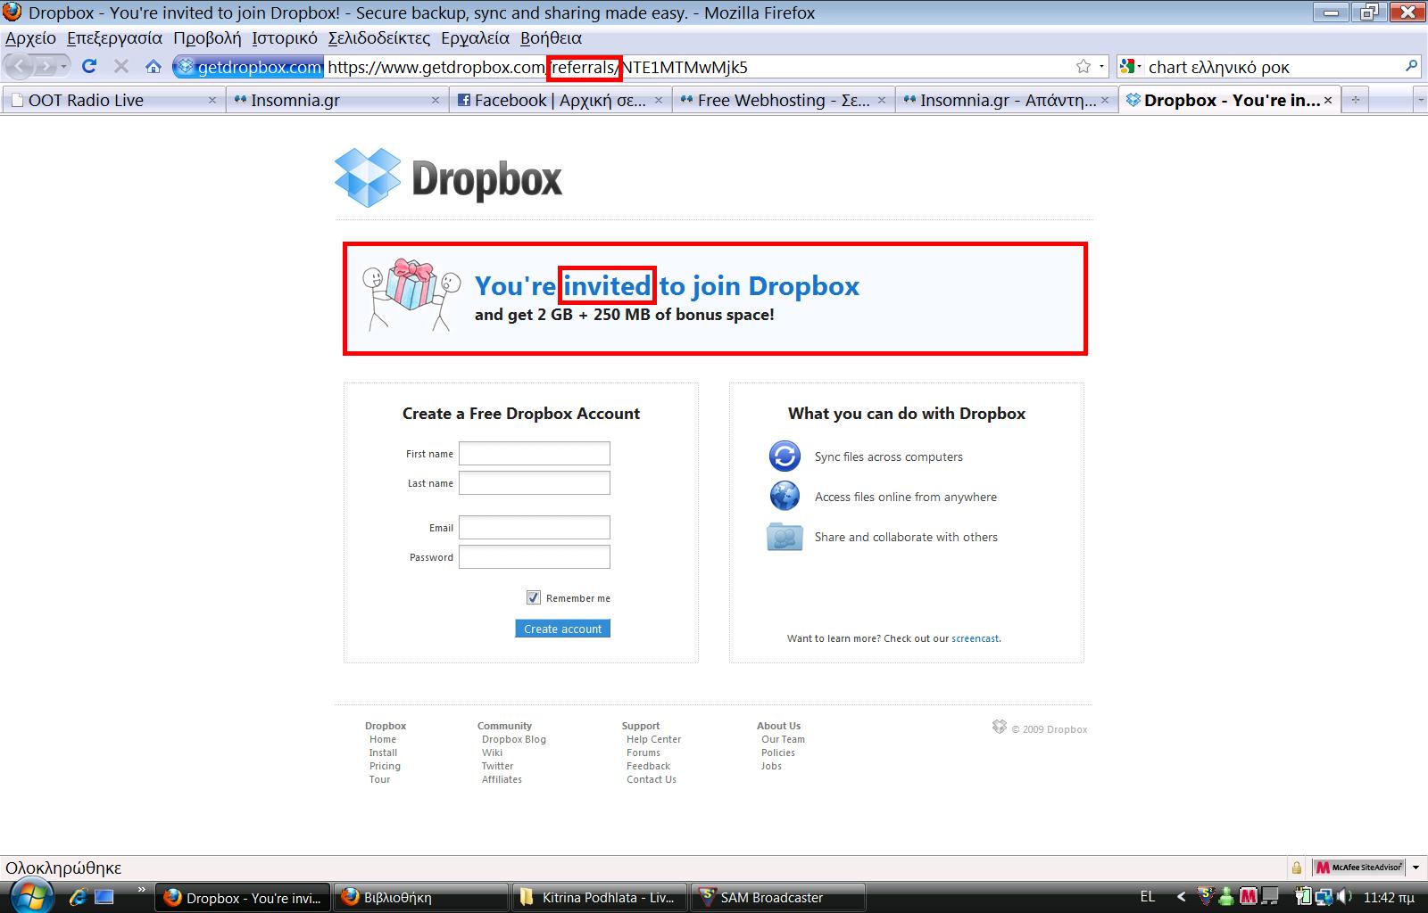Click the network connection tray icon

coord(1324,897)
